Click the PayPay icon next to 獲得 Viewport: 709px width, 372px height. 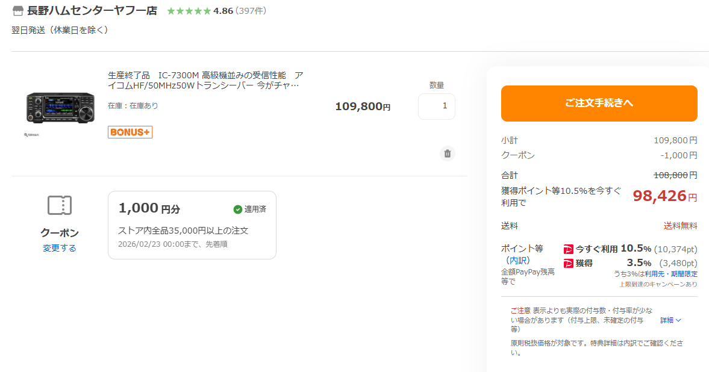(x=568, y=263)
